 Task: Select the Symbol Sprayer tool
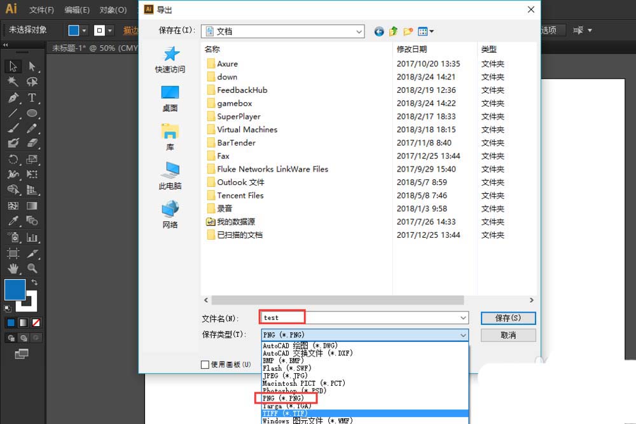click(13, 237)
